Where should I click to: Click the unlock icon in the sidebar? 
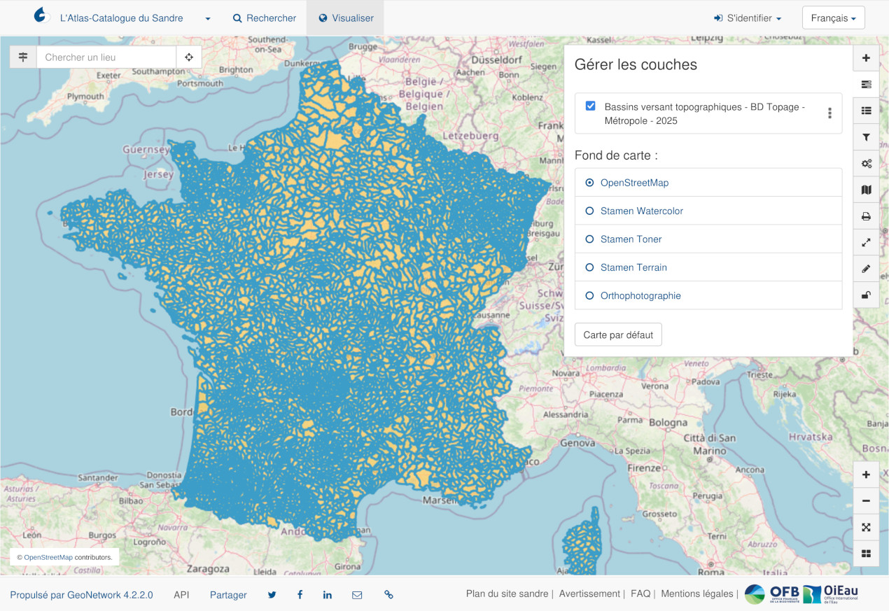[x=866, y=295]
